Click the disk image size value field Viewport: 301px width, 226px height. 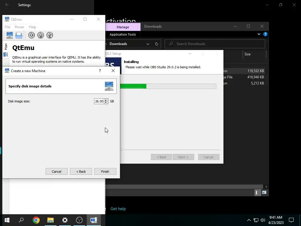tap(99, 101)
